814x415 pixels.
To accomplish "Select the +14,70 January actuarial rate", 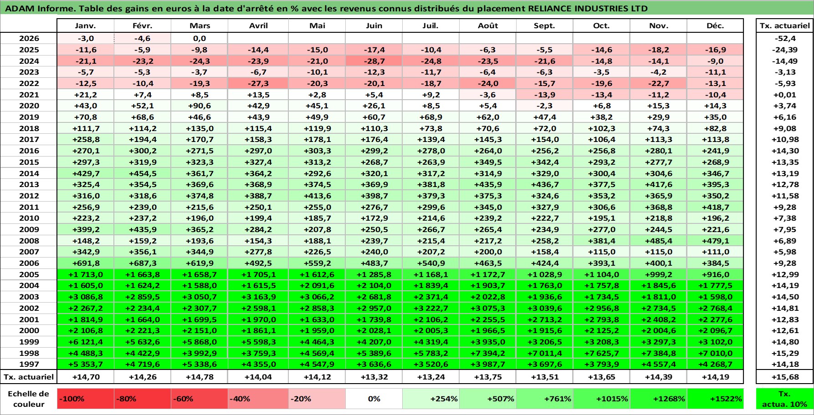I will pos(85,377).
